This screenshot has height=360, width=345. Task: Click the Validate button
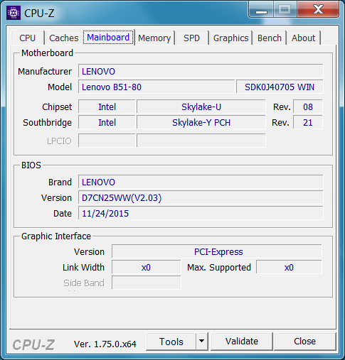tap(242, 342)
